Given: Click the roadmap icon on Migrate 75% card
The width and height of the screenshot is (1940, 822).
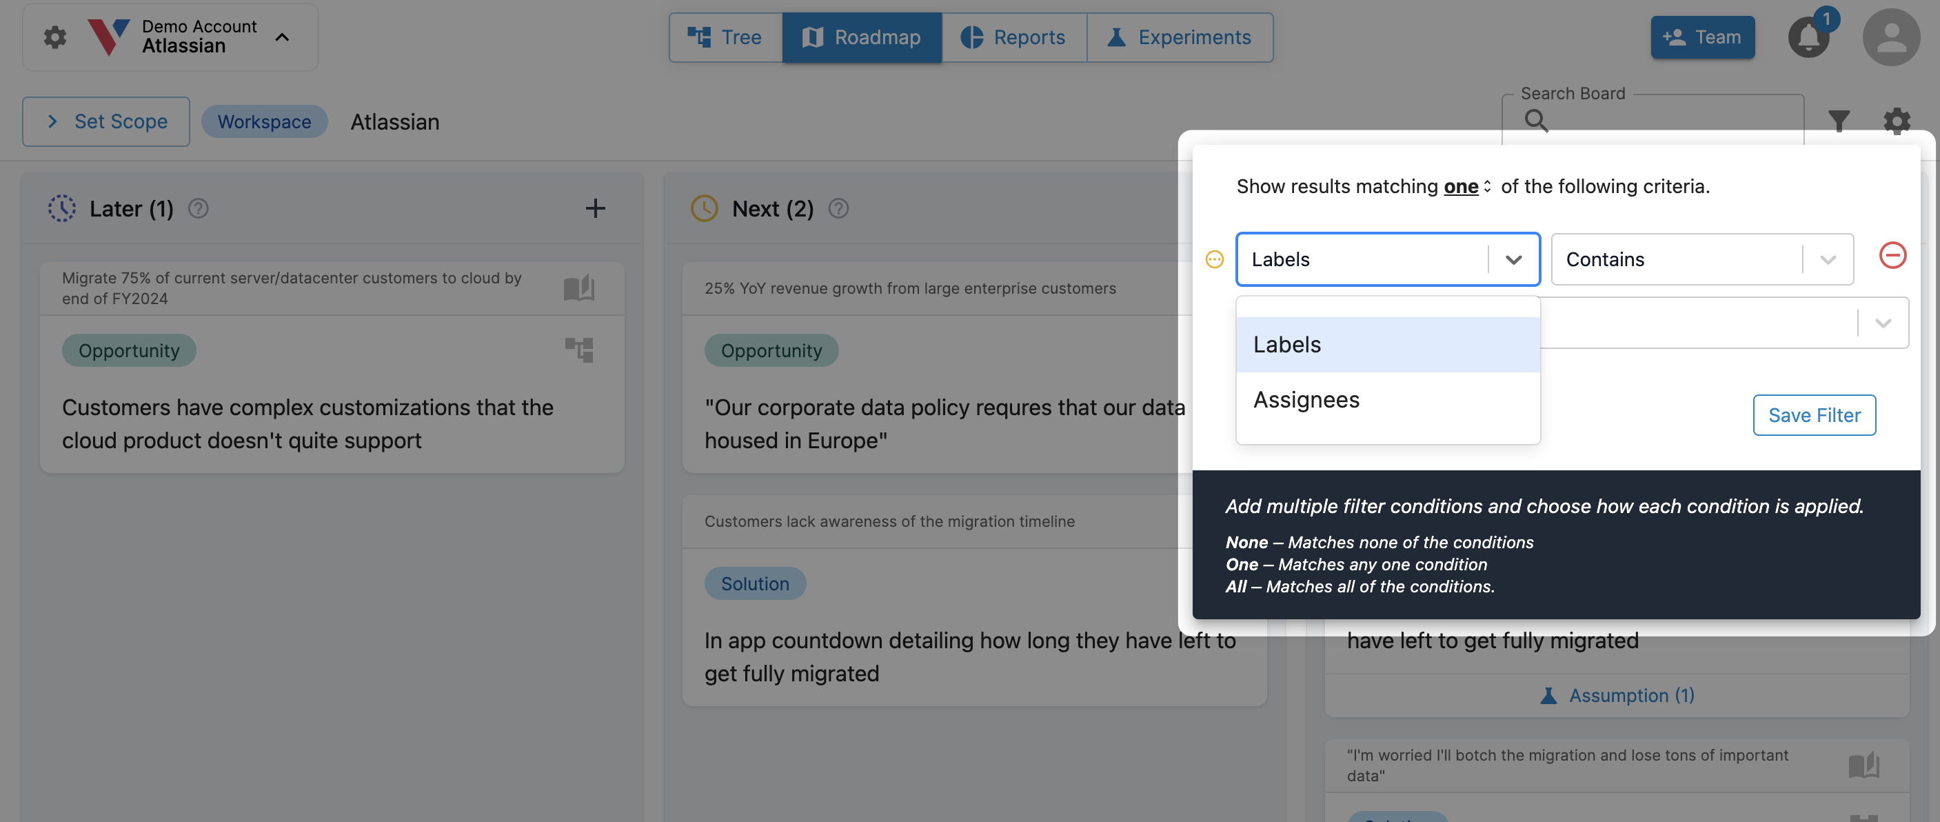Looking at the screenshot, I should 578,288.
